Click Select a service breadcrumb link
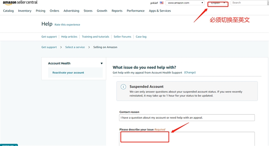 click(75, 47)
